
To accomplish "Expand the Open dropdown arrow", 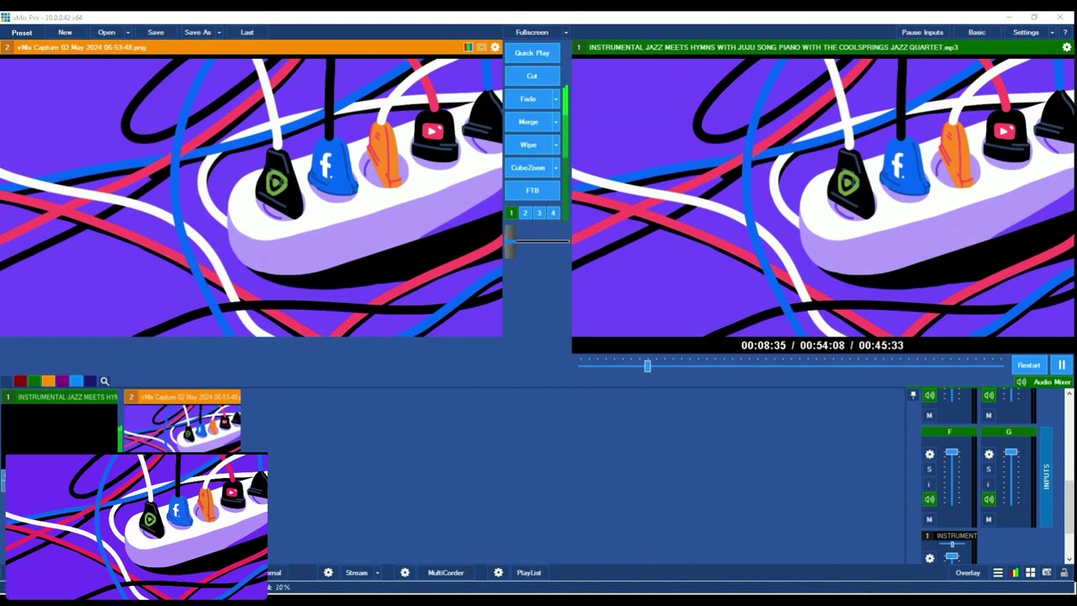I will click(x=128, y=33).
